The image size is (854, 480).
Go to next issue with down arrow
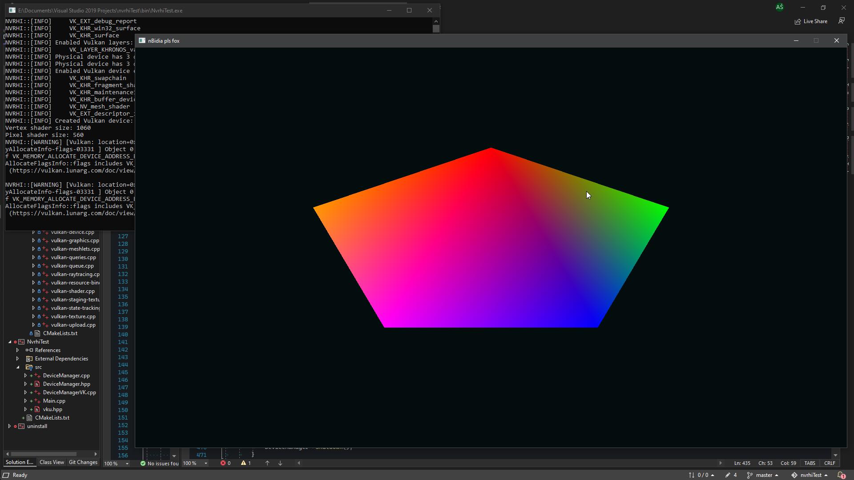tap(280, 463)
